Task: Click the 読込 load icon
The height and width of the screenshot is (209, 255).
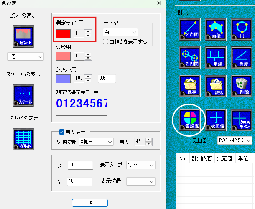Action: 216,86
